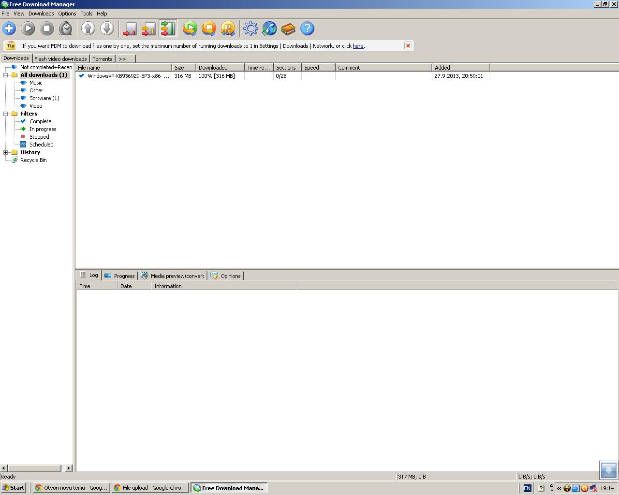Expand the History tree node

pyautogui.click(x=6, y=152)
